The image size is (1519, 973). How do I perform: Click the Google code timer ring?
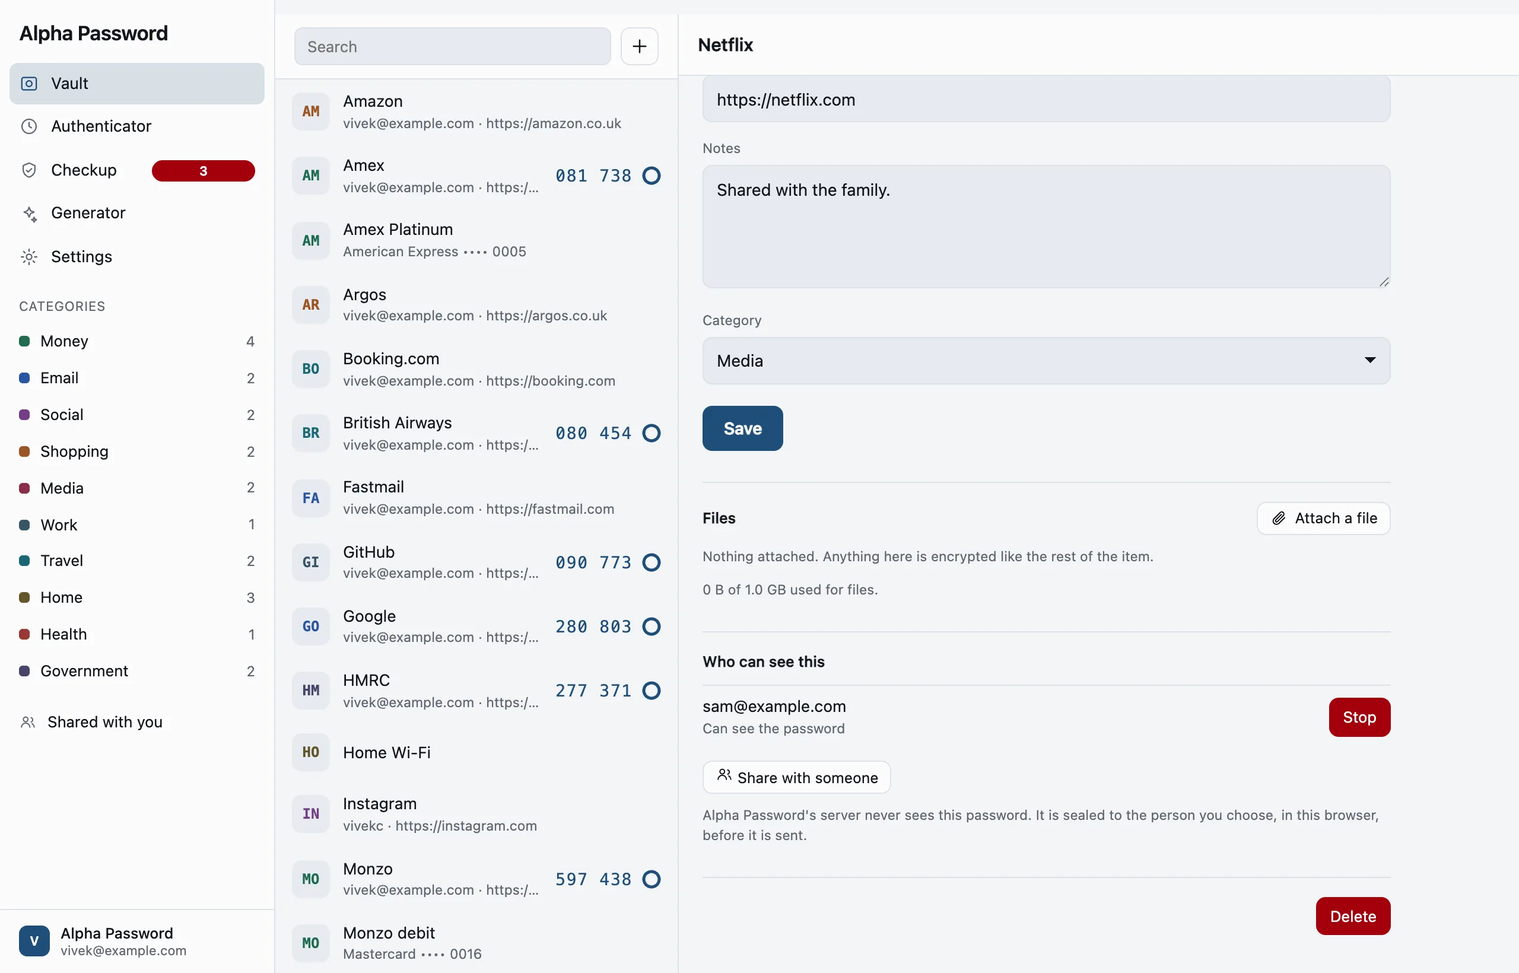[x=652, y=627]
